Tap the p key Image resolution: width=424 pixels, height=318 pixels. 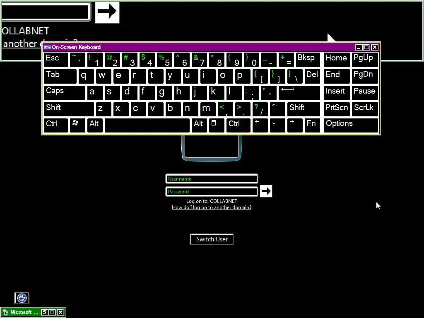point(243,76)
